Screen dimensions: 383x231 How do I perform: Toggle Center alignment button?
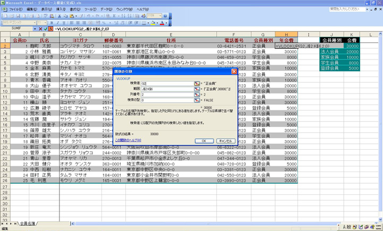pos(78,23)
